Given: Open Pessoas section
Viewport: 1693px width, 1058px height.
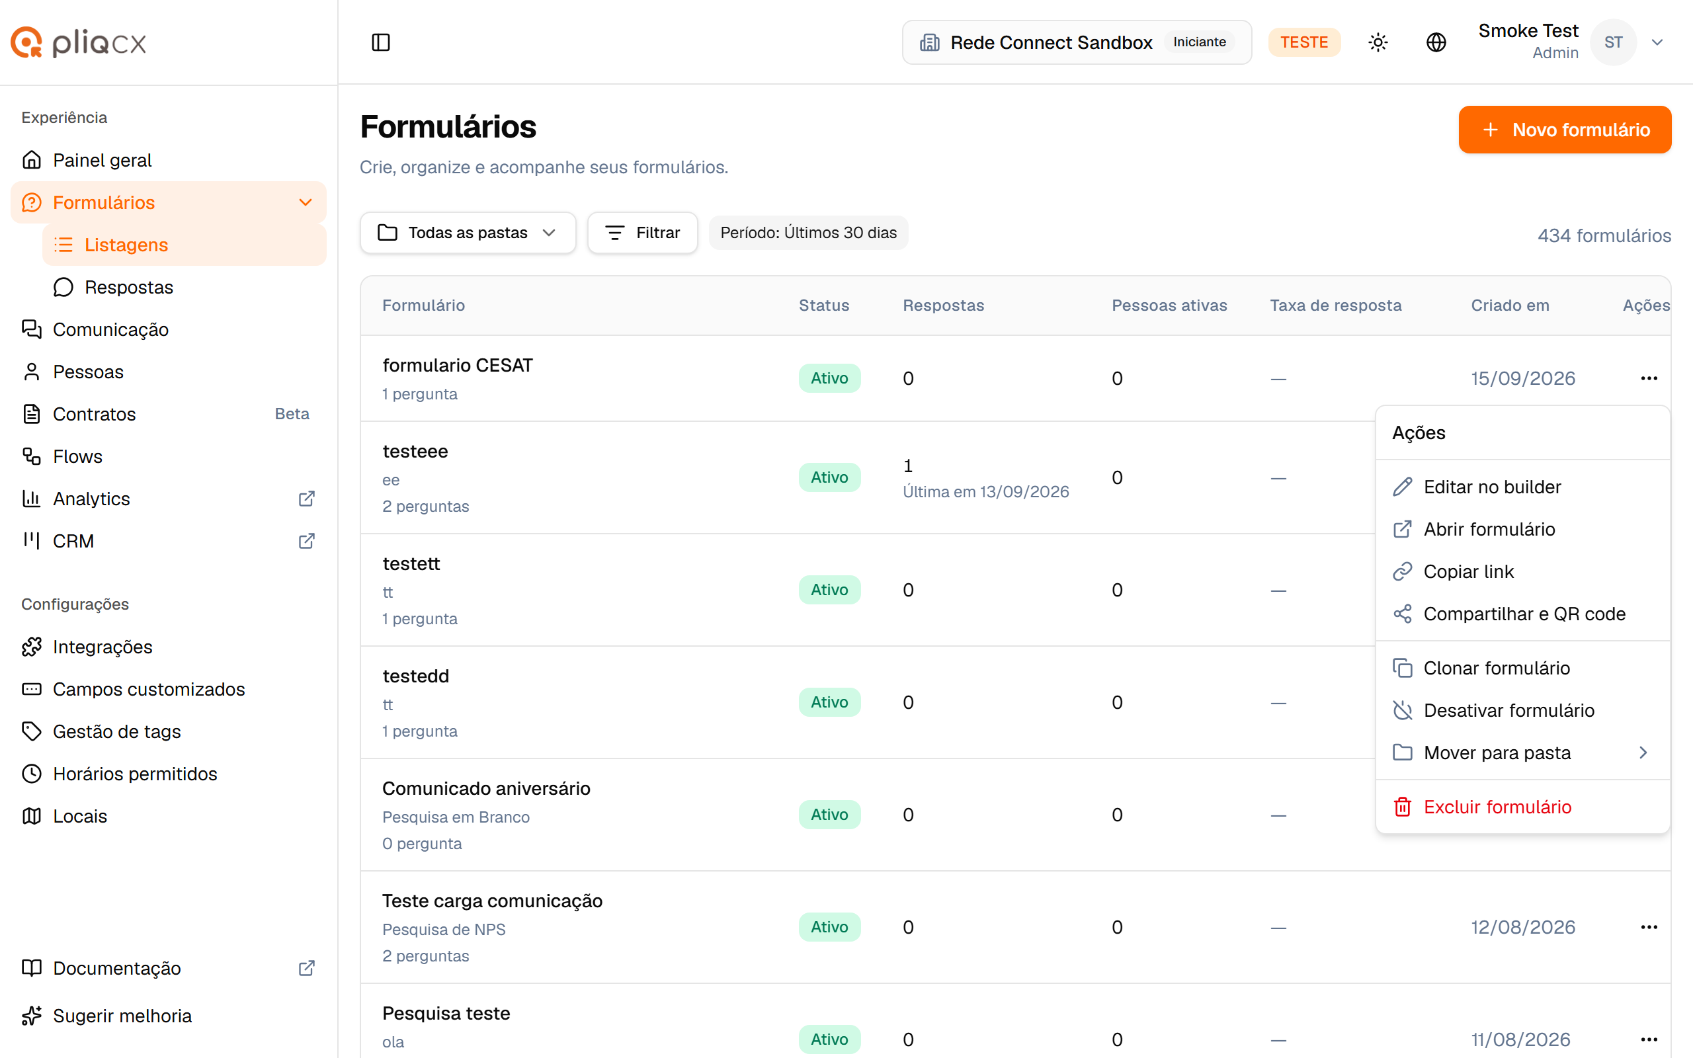Looking at the screenshot, I should coord(169,372).
